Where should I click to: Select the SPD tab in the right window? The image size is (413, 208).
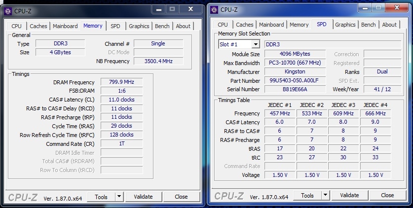322,24
